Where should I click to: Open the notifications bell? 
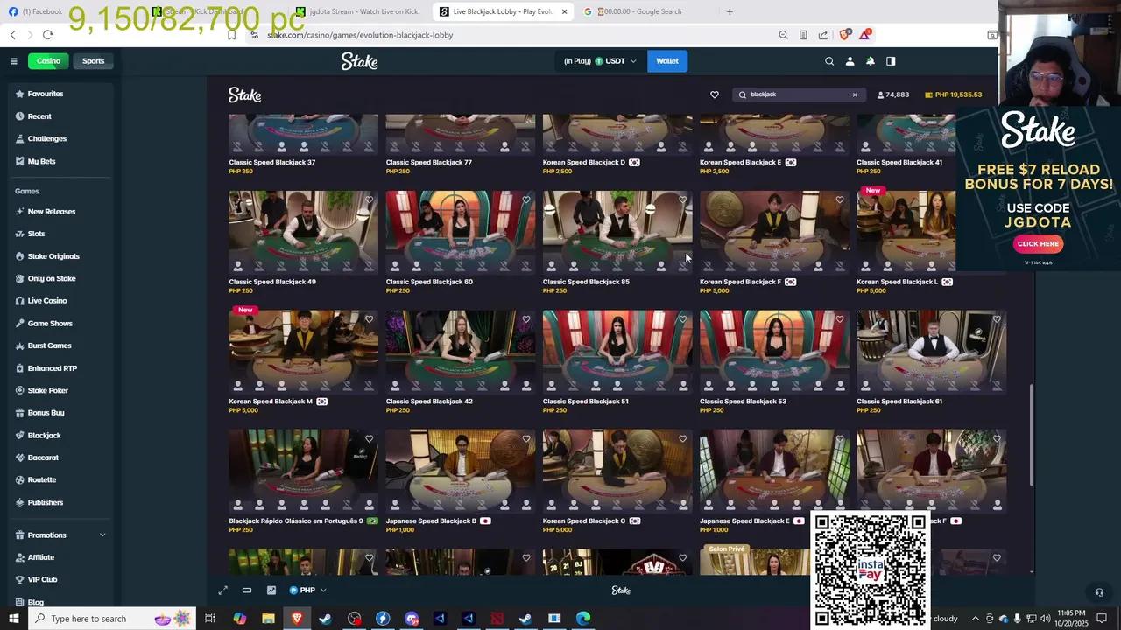pyautogui.click(x=871, y=61)
